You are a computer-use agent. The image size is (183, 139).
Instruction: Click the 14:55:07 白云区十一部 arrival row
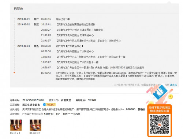(70, 62)
